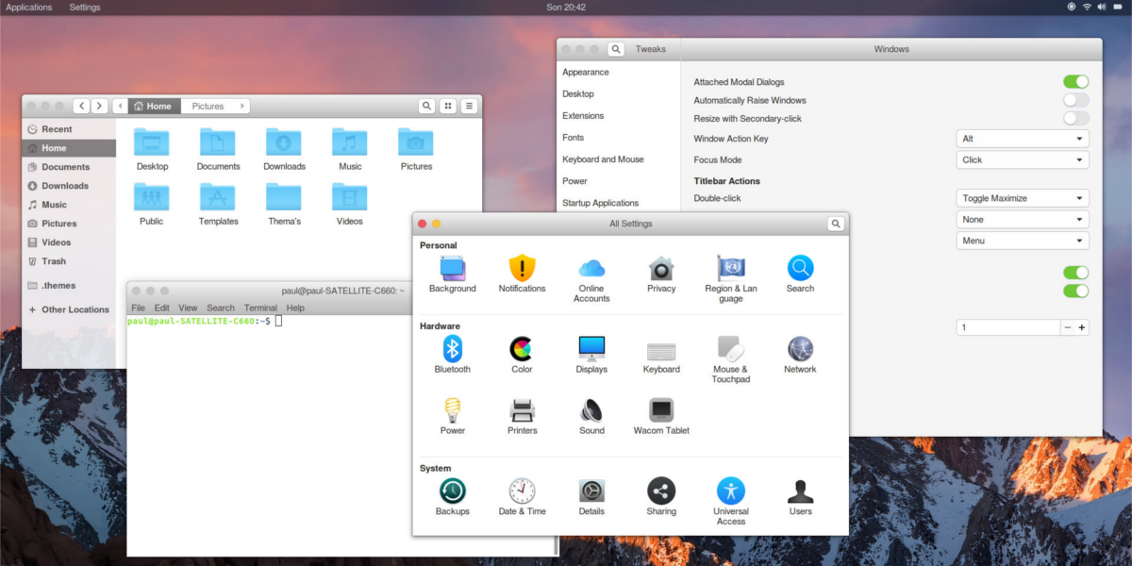This screenshot has height=566, width=1132.
Task: Click the number field showing 1
Action: pos(1007,327)
